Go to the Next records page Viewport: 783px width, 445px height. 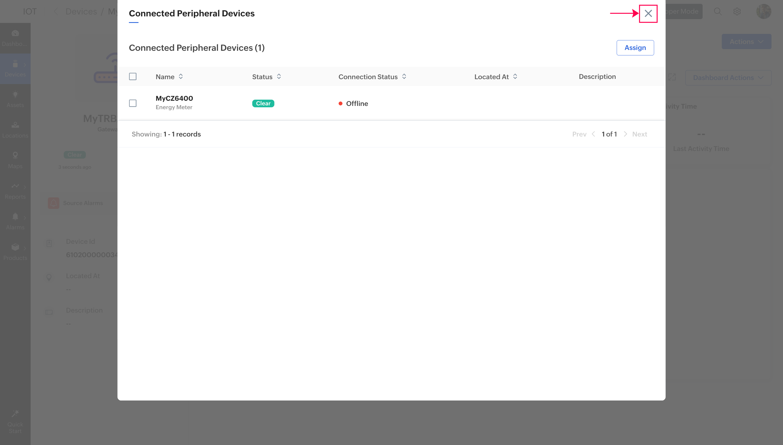pyautogui.click(x=639, y=134)
